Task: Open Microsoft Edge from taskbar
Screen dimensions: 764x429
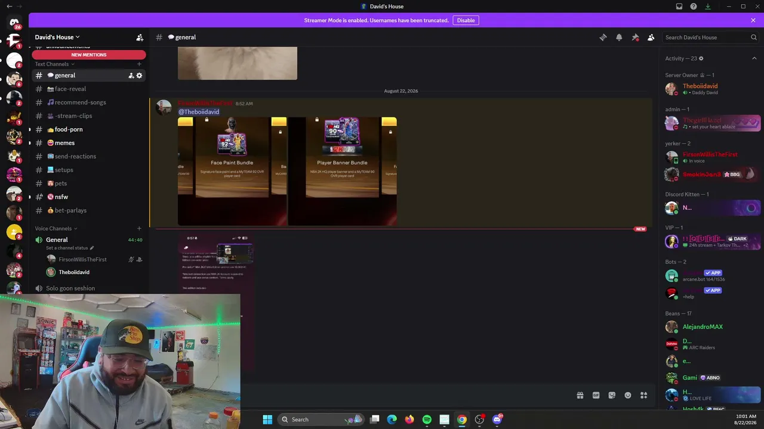Action: tap(392, 419)
